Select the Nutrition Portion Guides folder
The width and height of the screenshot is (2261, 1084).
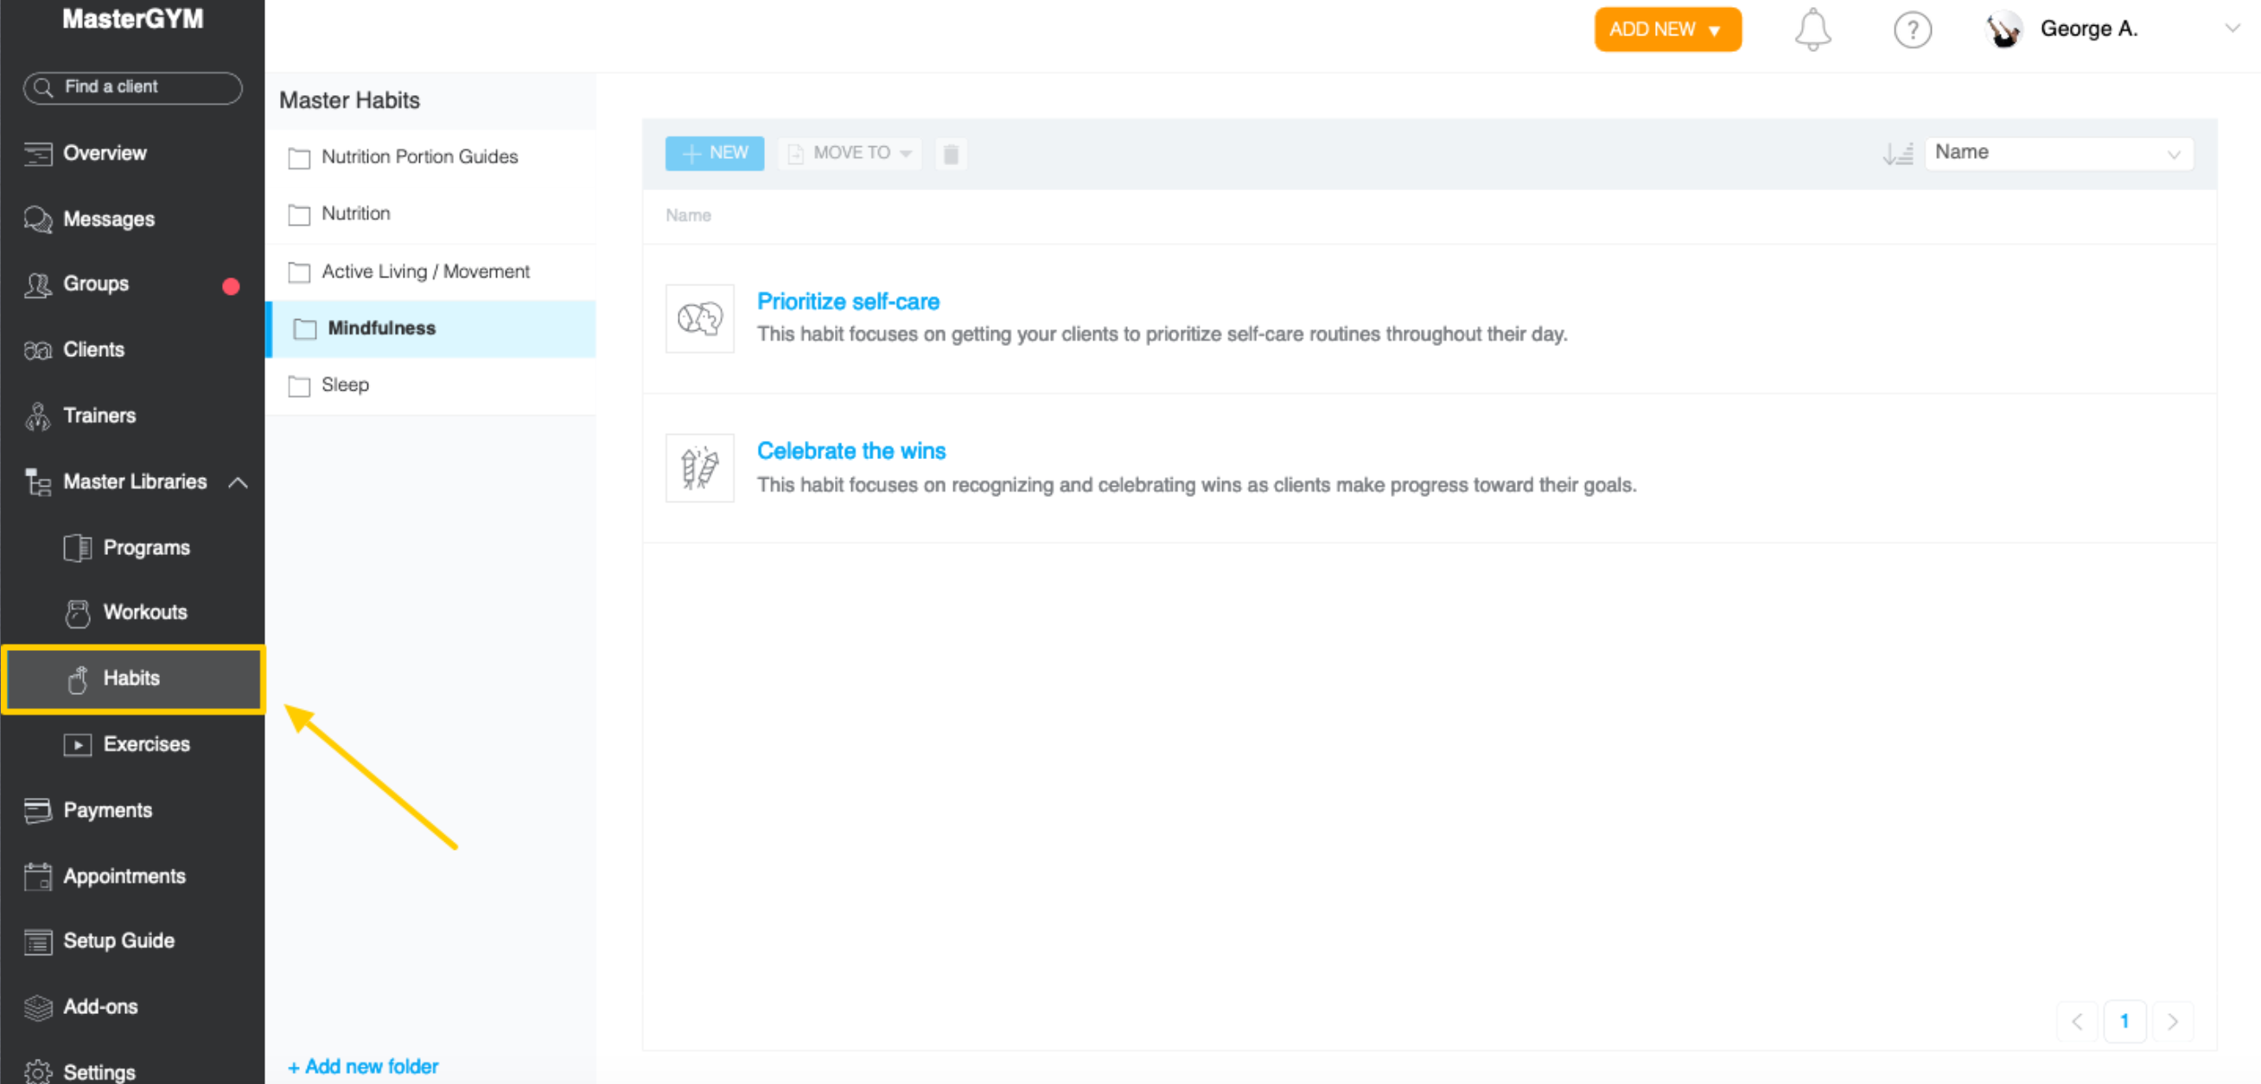coord(431,157)
